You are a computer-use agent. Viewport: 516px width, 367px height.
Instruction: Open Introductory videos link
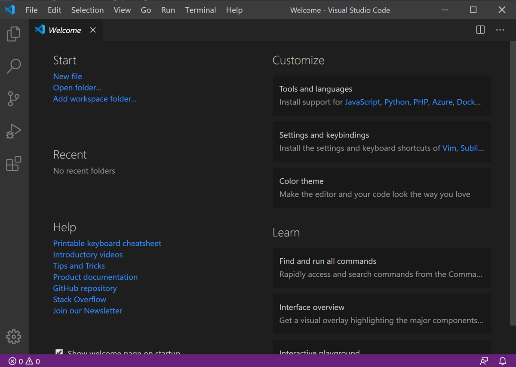click(88, 254)
